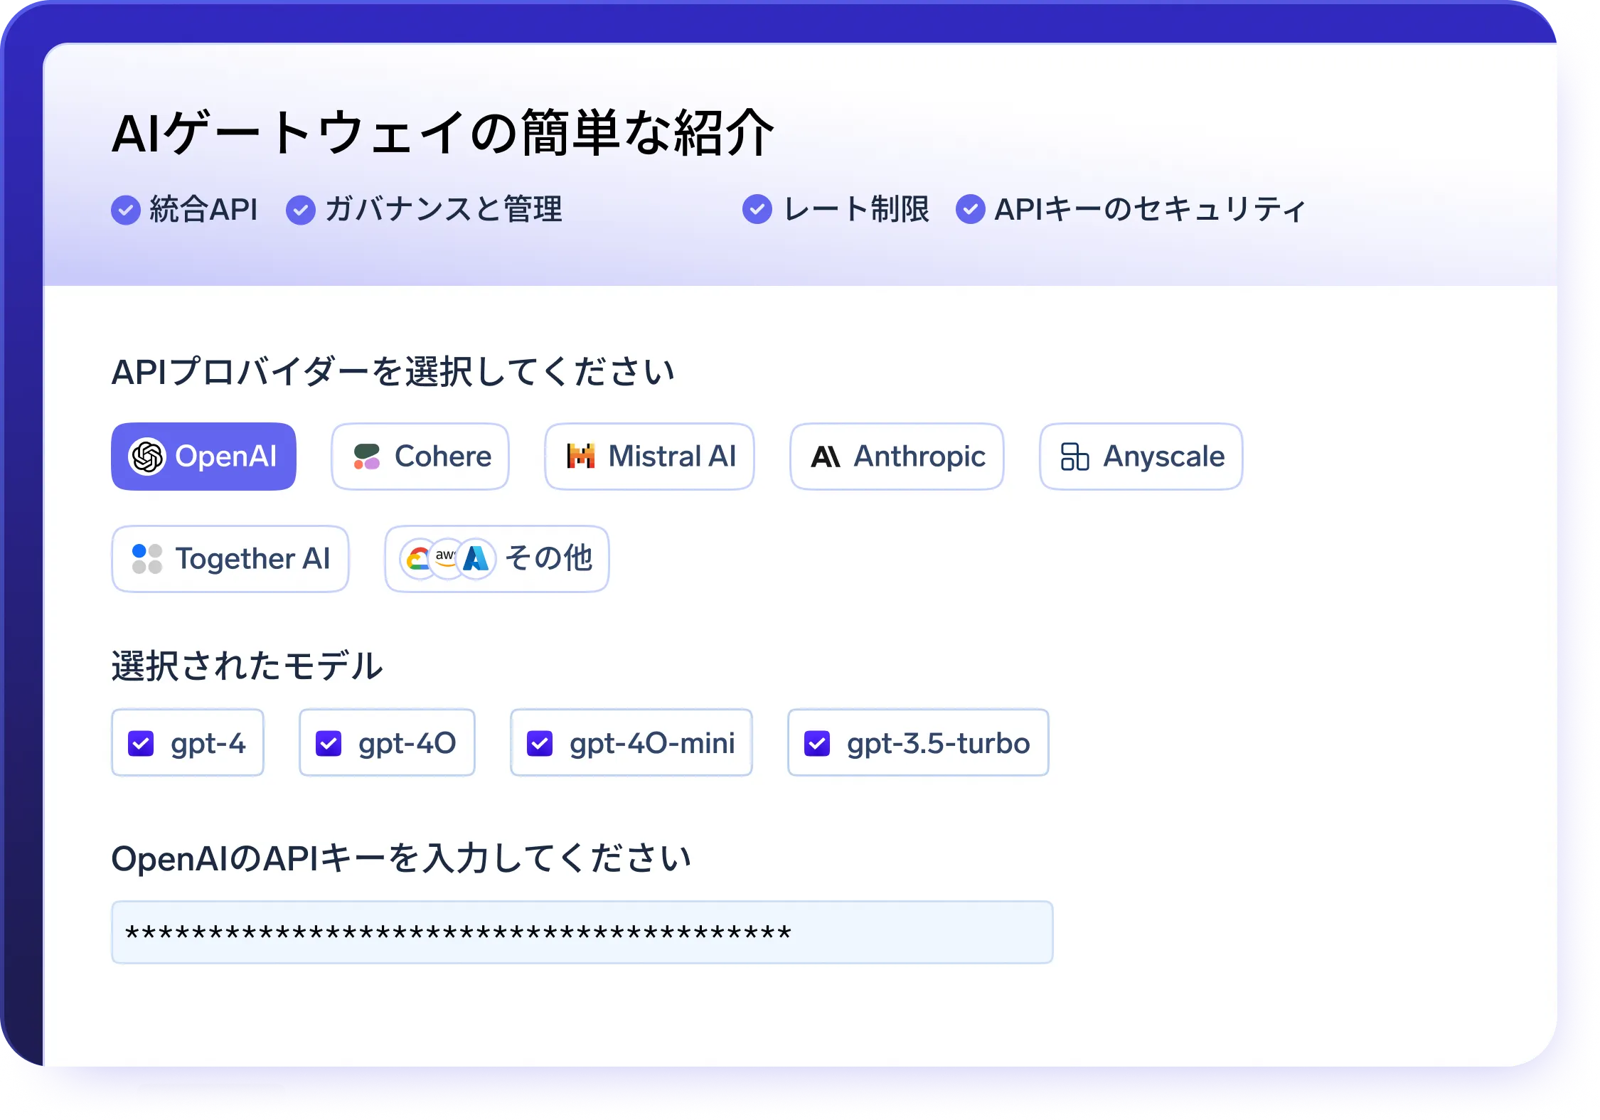1600x1120 pixels.
Task: Click the Together AI dots logo
Action: point(147,559)
